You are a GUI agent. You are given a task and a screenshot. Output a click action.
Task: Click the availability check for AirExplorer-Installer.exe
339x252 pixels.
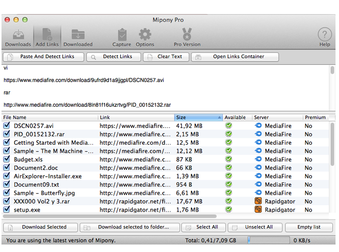click(228, 176)
